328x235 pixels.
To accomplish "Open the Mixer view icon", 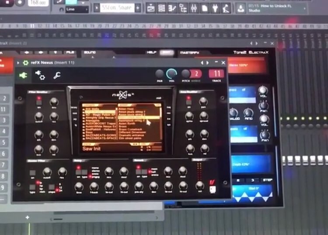I will 194,9.
